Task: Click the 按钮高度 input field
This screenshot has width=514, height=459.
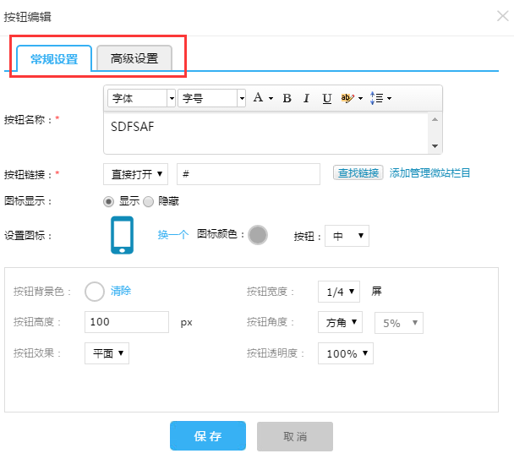Action: [x=127, y=322]
